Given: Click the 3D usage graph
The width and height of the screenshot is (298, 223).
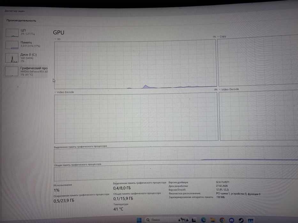Looking at the screenshot, I should [135, 64].
